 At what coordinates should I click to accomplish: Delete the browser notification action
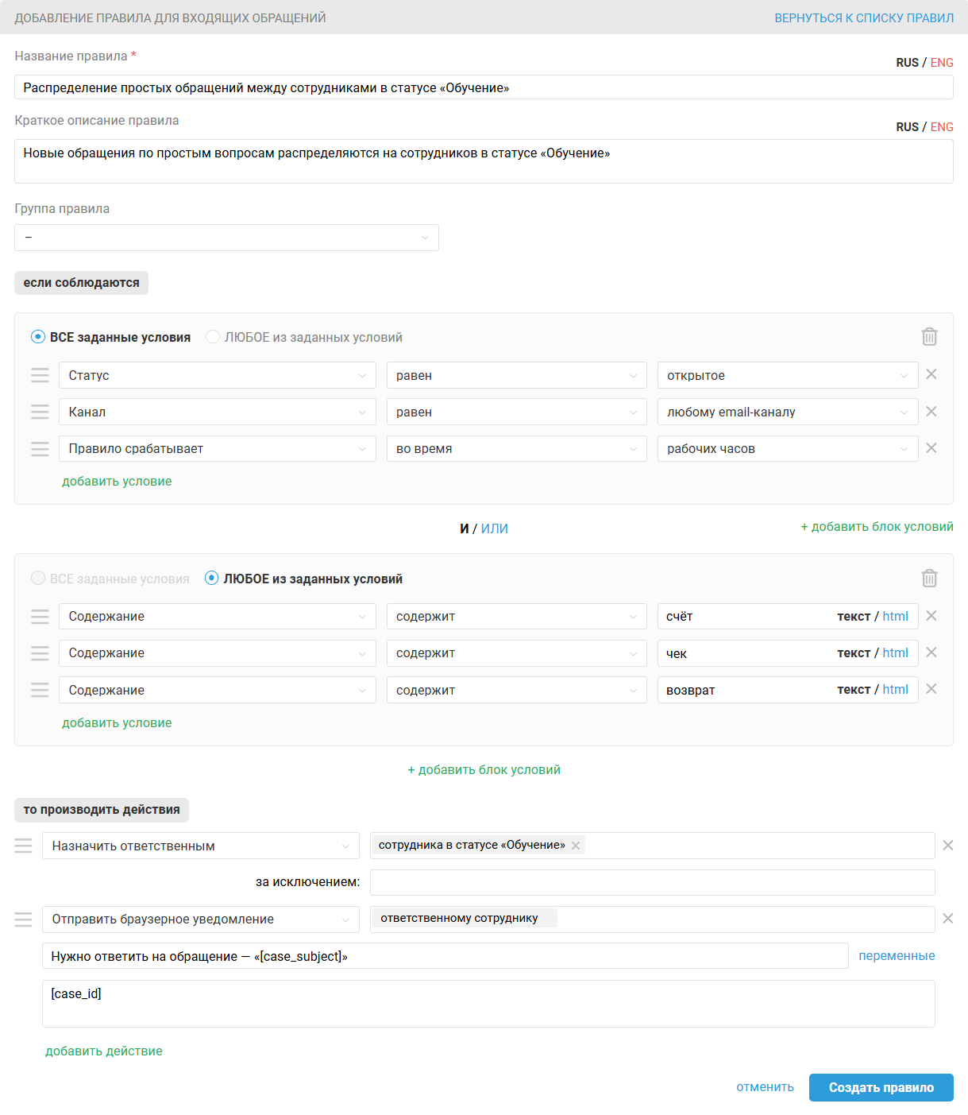[947, 919]
